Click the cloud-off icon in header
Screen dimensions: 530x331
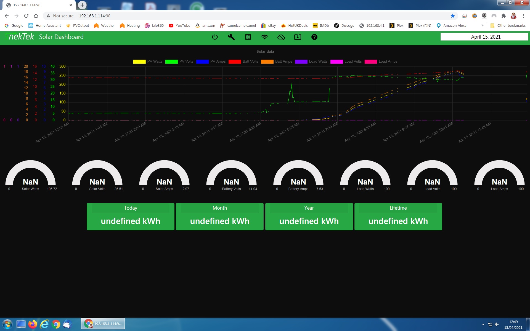tap(281, 37)
